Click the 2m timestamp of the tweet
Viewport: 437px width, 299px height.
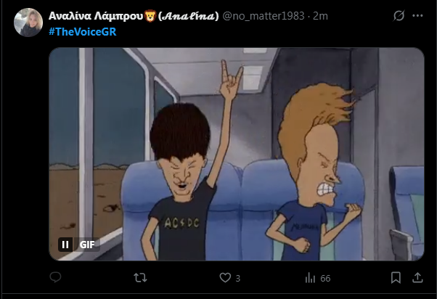pos(320,16)
